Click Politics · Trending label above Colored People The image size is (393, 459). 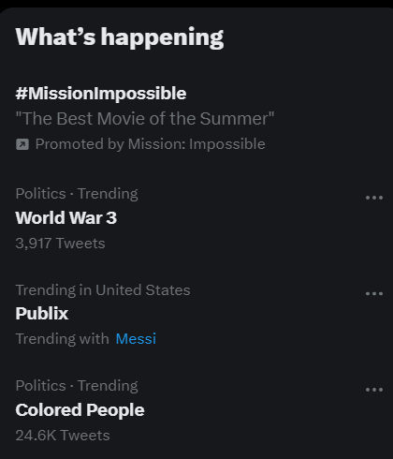coord(77,386)
